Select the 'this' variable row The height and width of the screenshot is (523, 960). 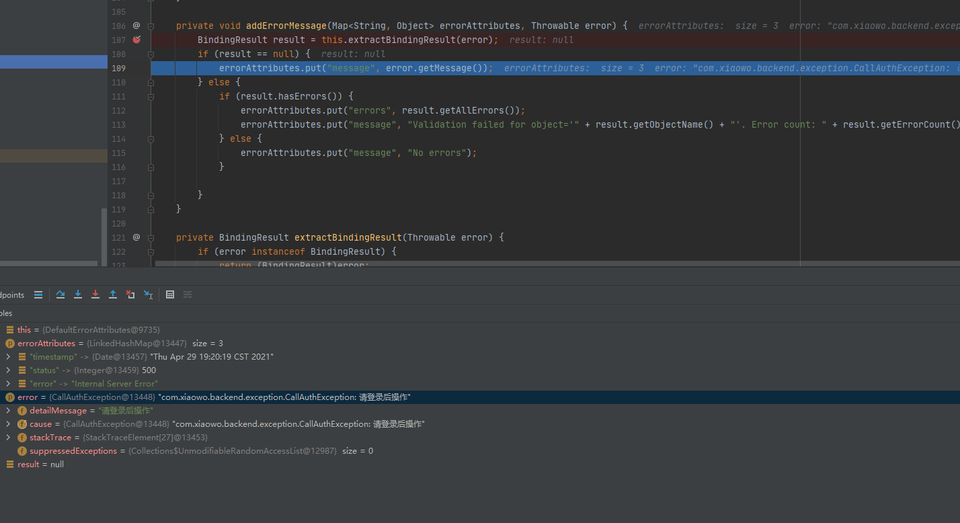pyautogui.click(x=480, y=330)
